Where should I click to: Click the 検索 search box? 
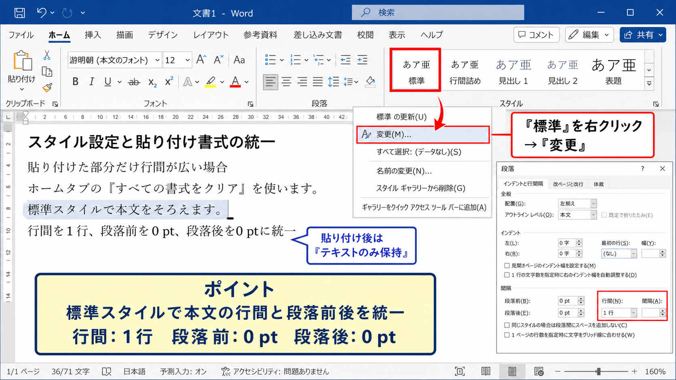pos(438,13)
